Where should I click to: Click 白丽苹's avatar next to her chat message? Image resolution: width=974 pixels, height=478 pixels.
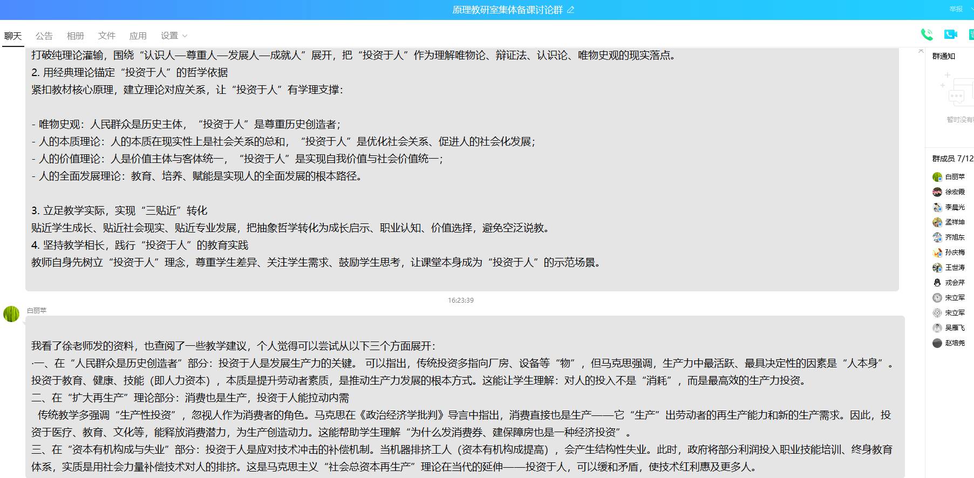point(11,313)
